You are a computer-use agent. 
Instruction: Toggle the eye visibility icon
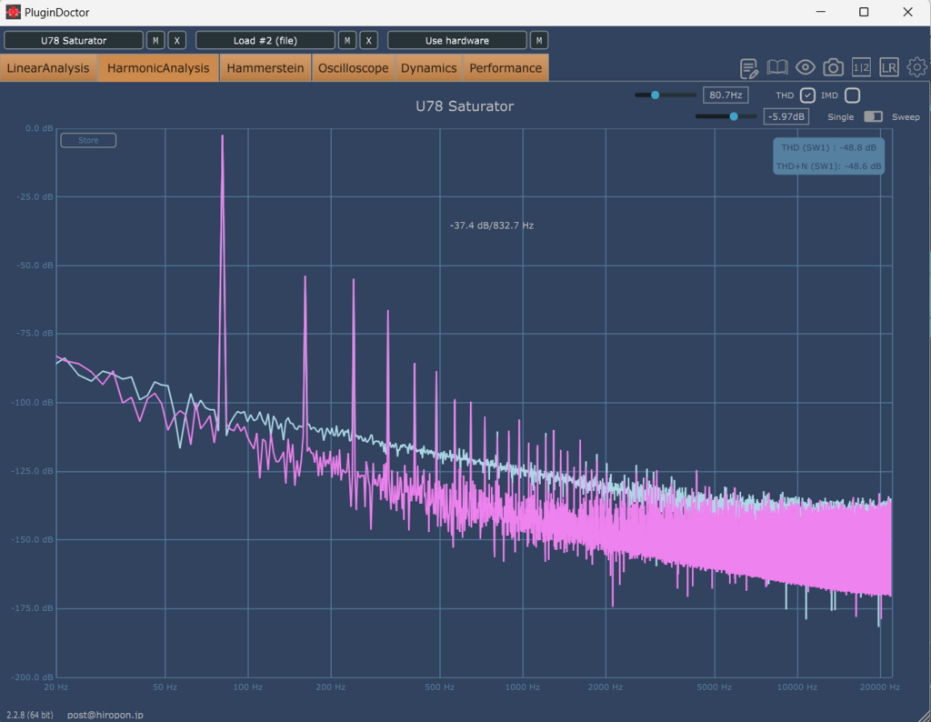coord(806,67)
